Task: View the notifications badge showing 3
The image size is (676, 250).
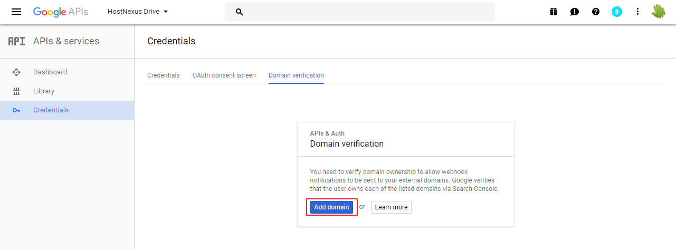Action: 617,12
